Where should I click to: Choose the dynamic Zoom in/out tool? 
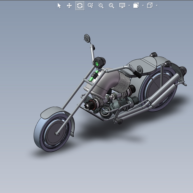coord(90,6)
